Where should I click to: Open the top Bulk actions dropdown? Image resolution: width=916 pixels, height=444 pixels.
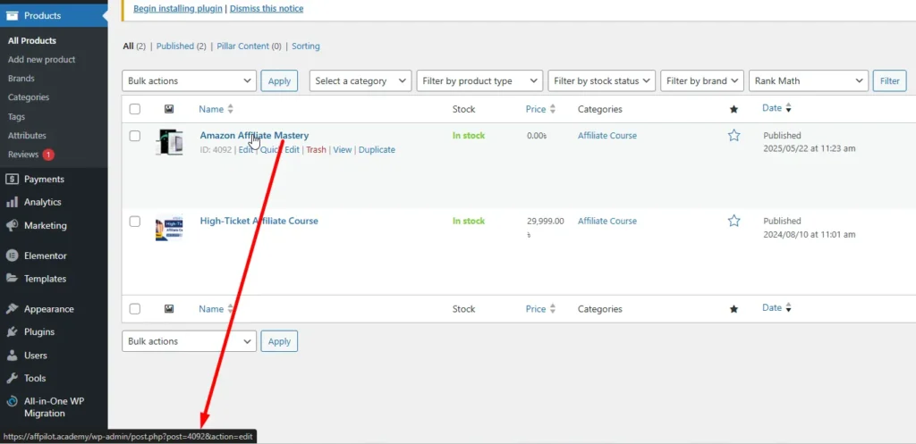190,81
